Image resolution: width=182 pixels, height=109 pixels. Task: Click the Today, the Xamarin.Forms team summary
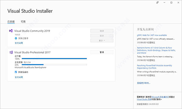click(x=155, y=57)
